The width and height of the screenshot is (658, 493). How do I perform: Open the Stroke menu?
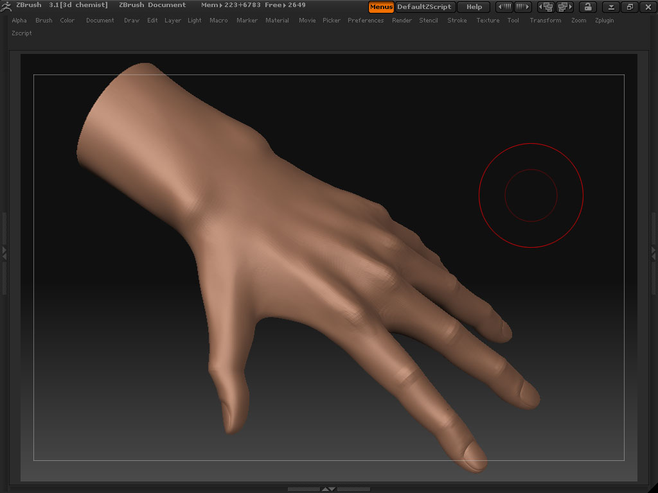click(x=457, y=20)
